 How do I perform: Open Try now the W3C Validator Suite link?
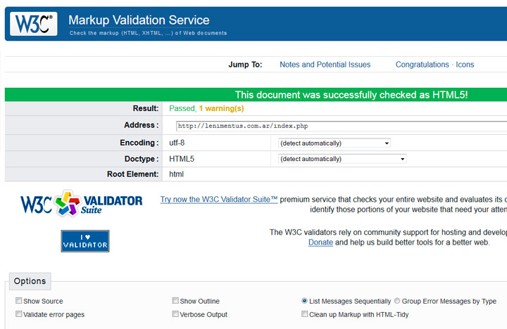pyautogui.click(x=219, y=200)
